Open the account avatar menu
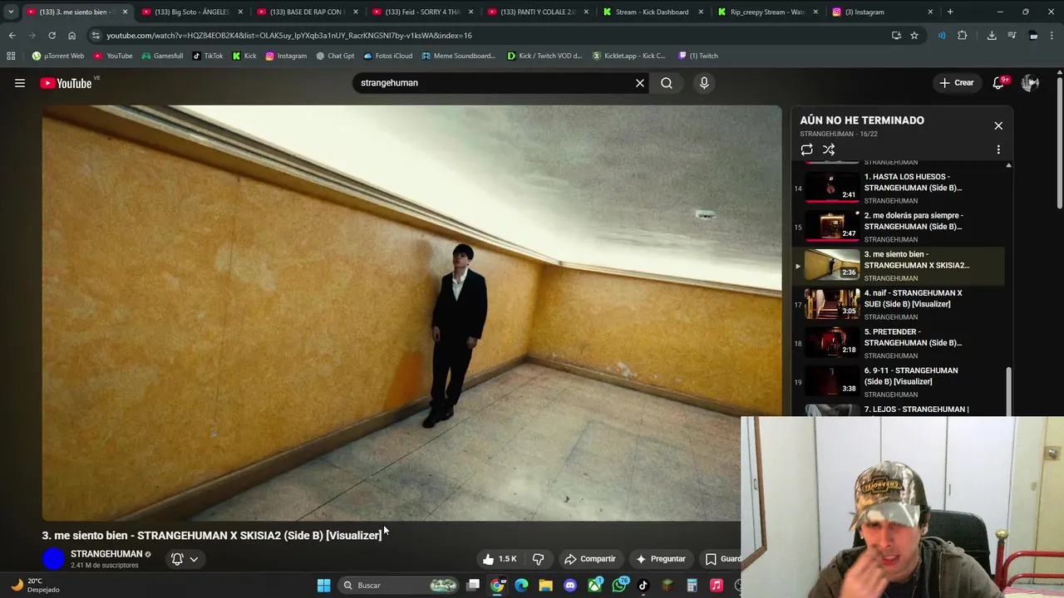Viewport: 1064px width, 598px height. [1030, 83]
